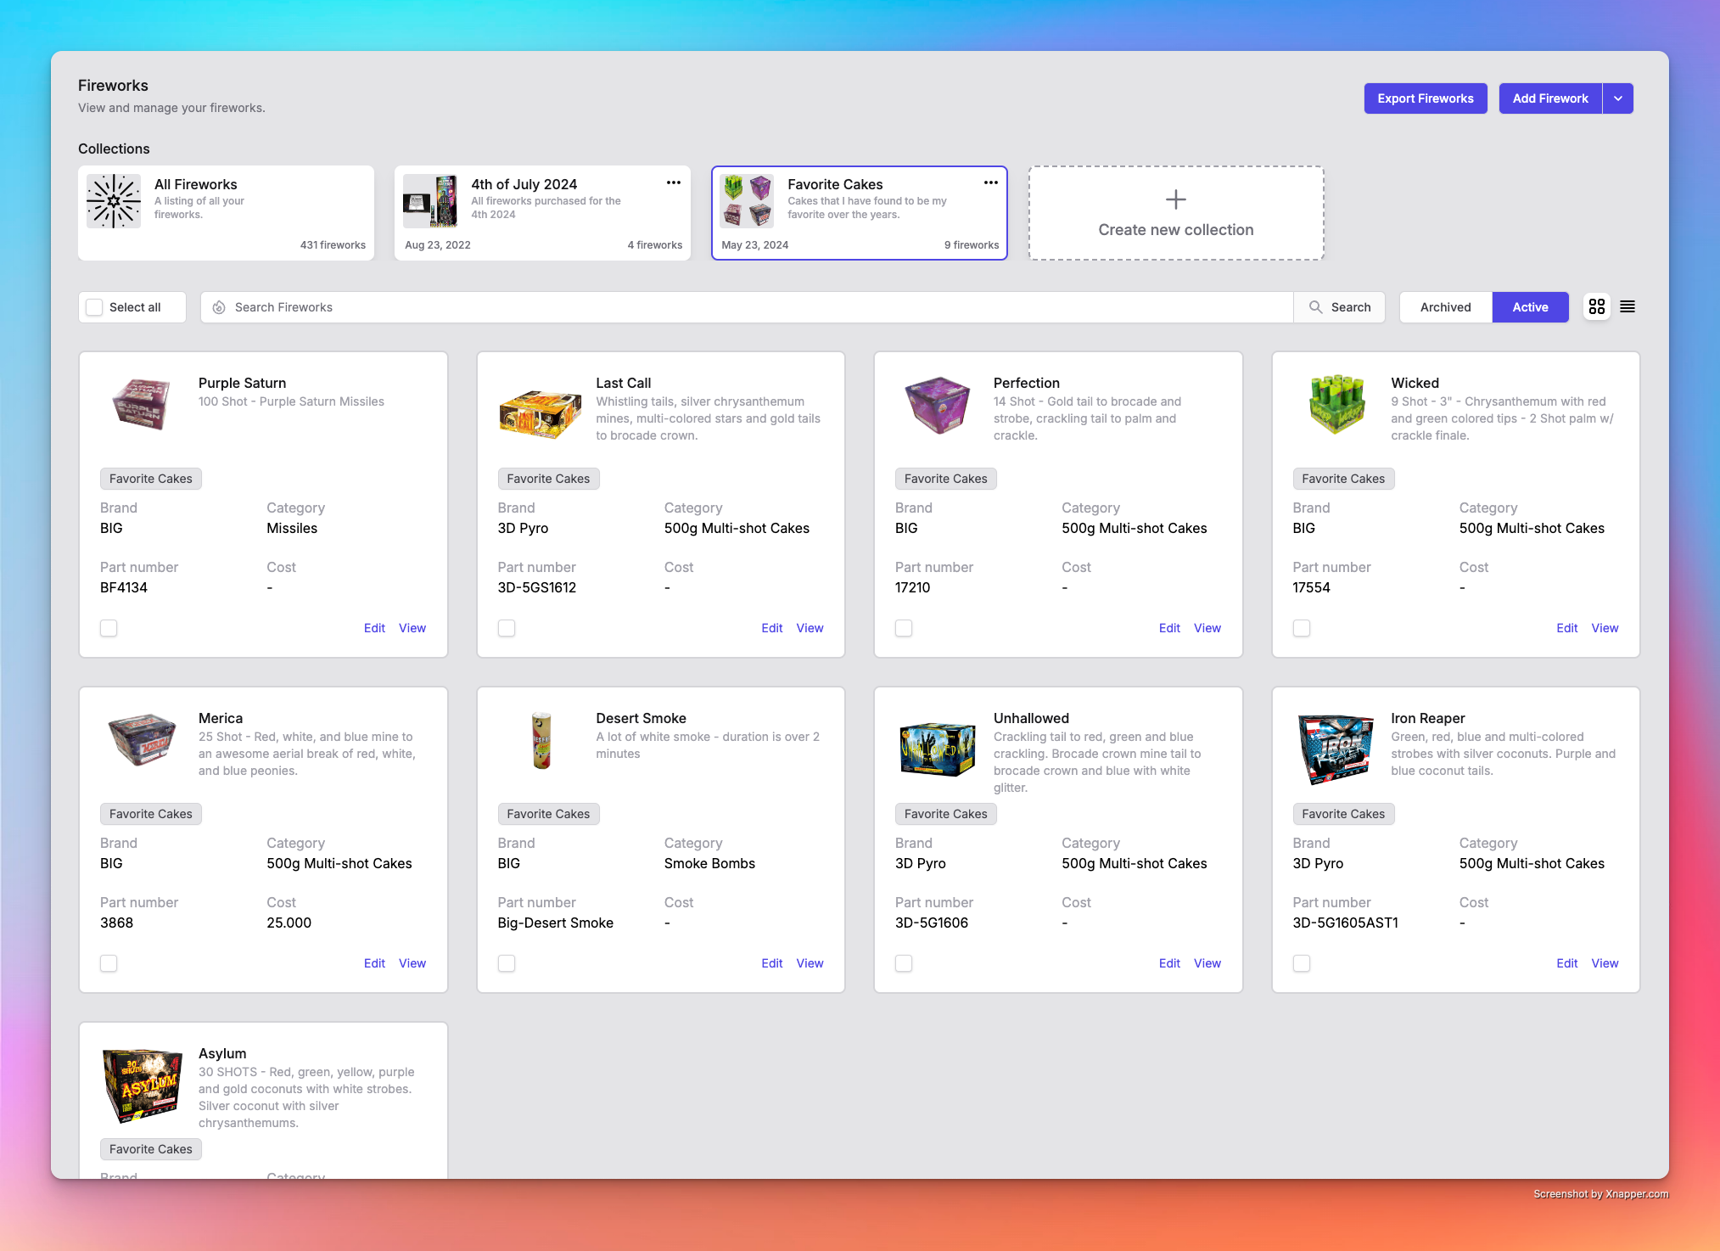This screenshot has width=1720, height=1251.
Task: View the Desert Smoke firework
Action: [810, 963]
